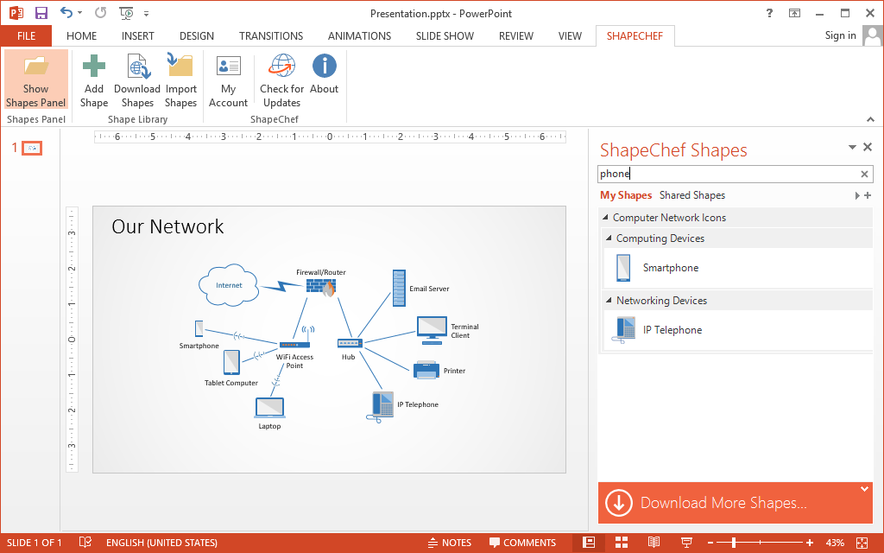Click ENGLISH (UNITED STATES) language indicator
Image resolution: width=884 pixels, height=553 pixels.
pos(161,543)
